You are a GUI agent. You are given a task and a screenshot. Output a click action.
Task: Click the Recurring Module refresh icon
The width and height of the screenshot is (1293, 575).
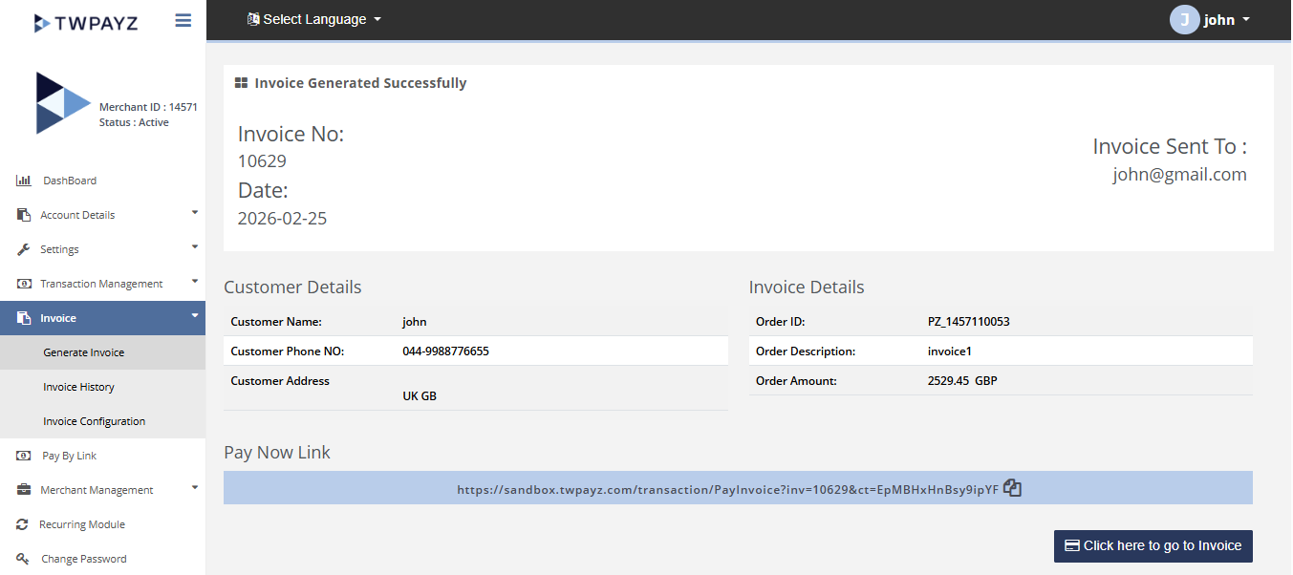22,524
